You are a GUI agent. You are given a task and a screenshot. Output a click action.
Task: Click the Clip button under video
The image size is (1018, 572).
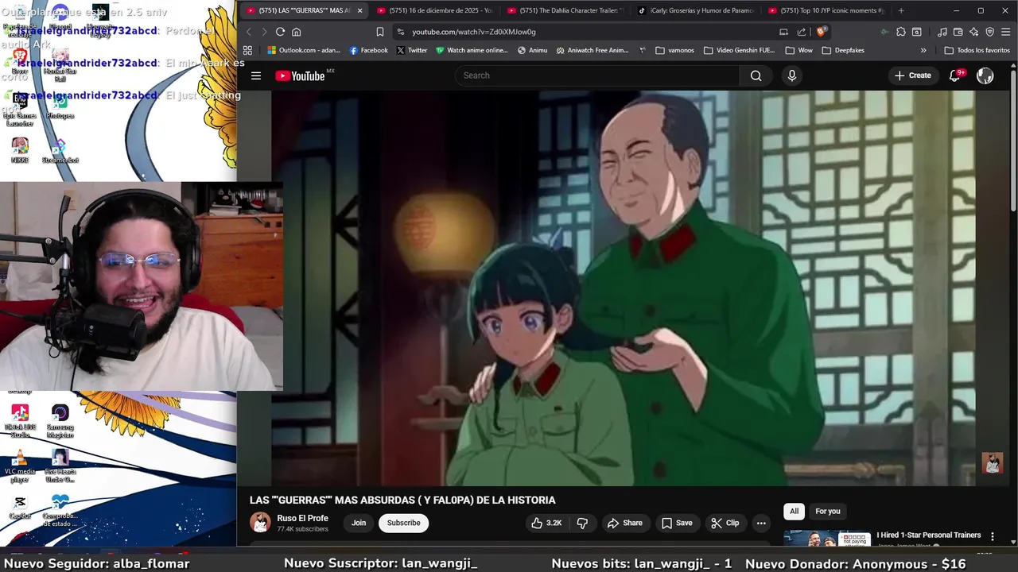pyautogui.click(x=725, y=523)
